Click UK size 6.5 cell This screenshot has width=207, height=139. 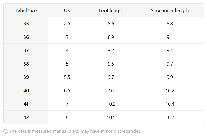point(67,90)
